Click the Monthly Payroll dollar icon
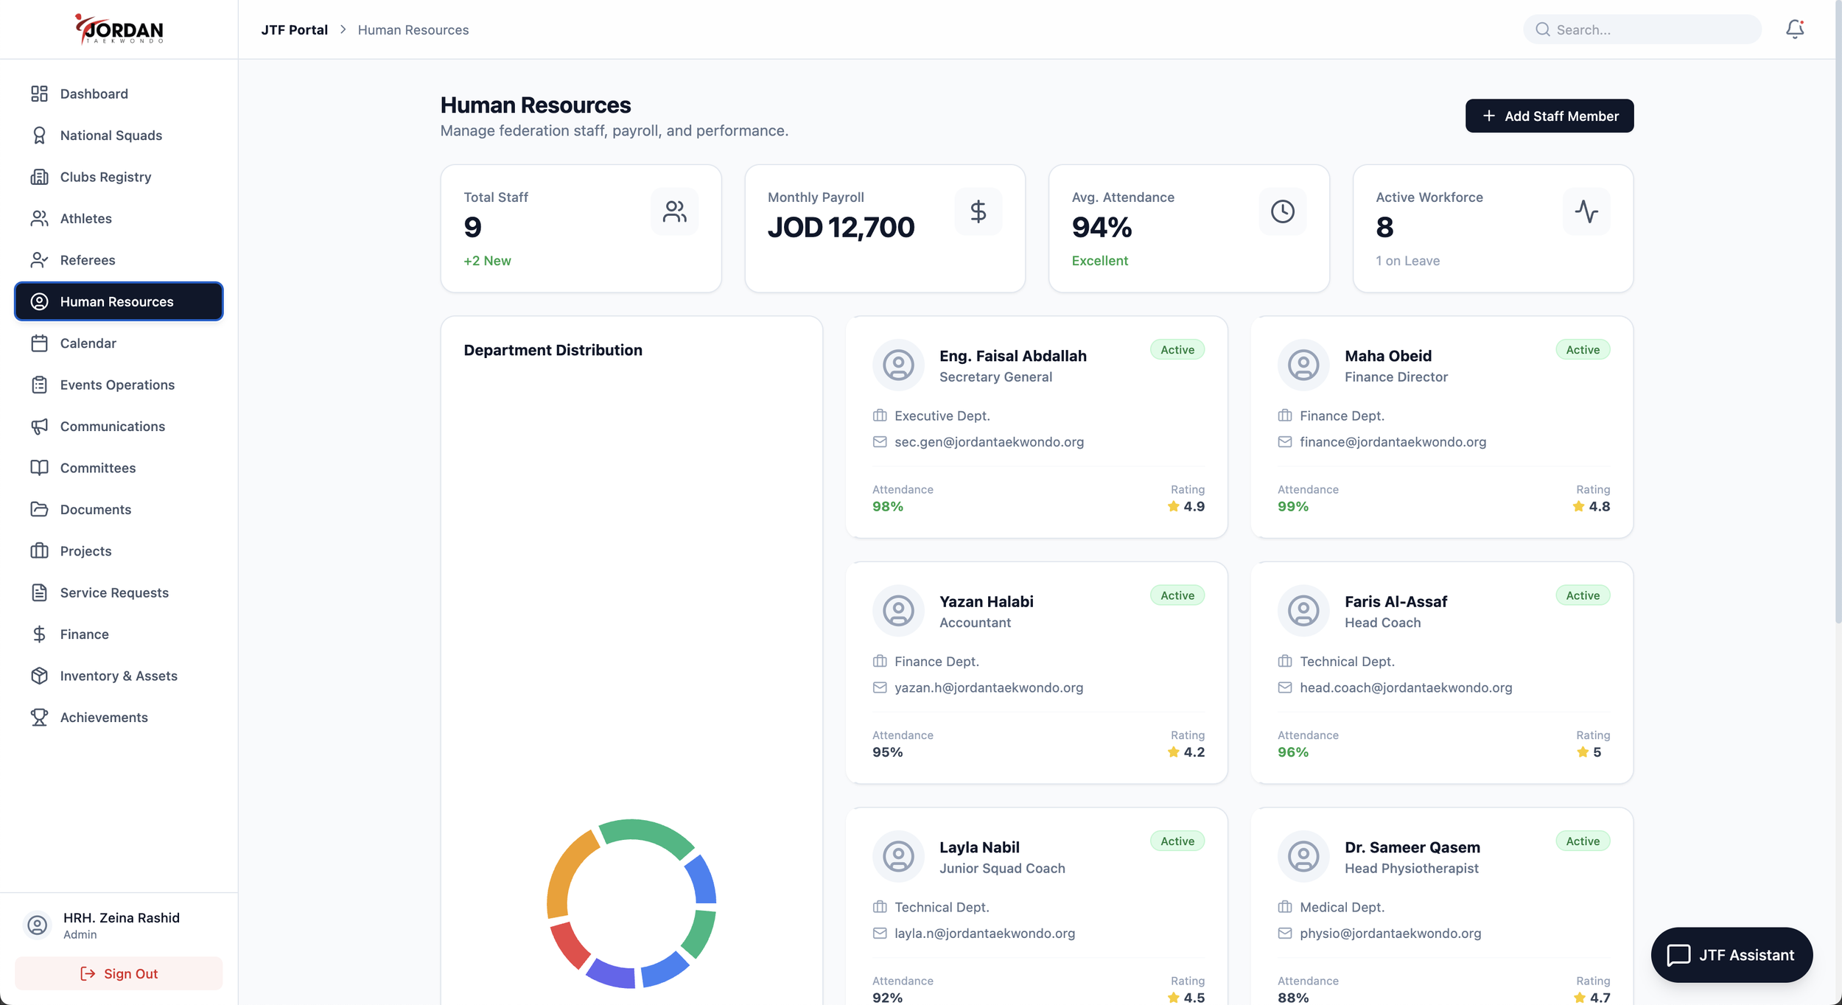 click(978, 212)
